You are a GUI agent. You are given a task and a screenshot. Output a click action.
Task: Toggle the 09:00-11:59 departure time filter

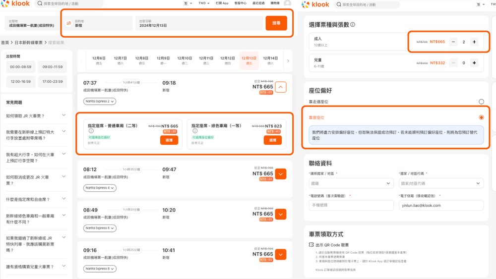click(x=53, y=67)
